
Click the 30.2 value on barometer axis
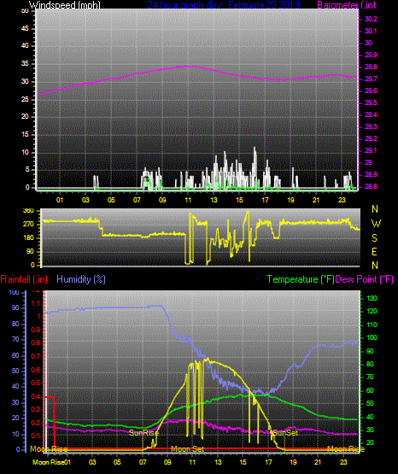tap(371, 19)
